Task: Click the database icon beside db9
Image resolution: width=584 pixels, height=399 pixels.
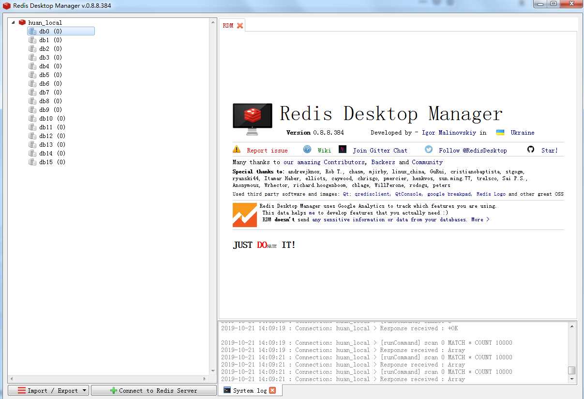Action: (x=32, y=109)
